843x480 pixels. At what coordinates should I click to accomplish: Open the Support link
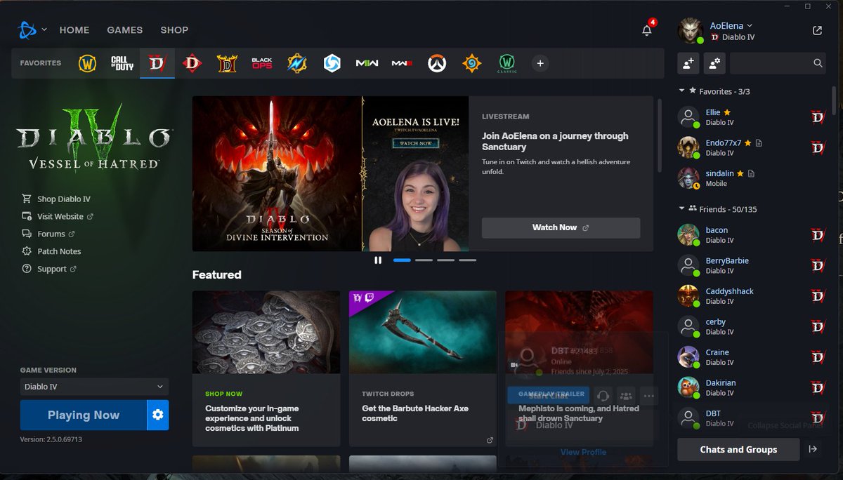click(49, 269)
